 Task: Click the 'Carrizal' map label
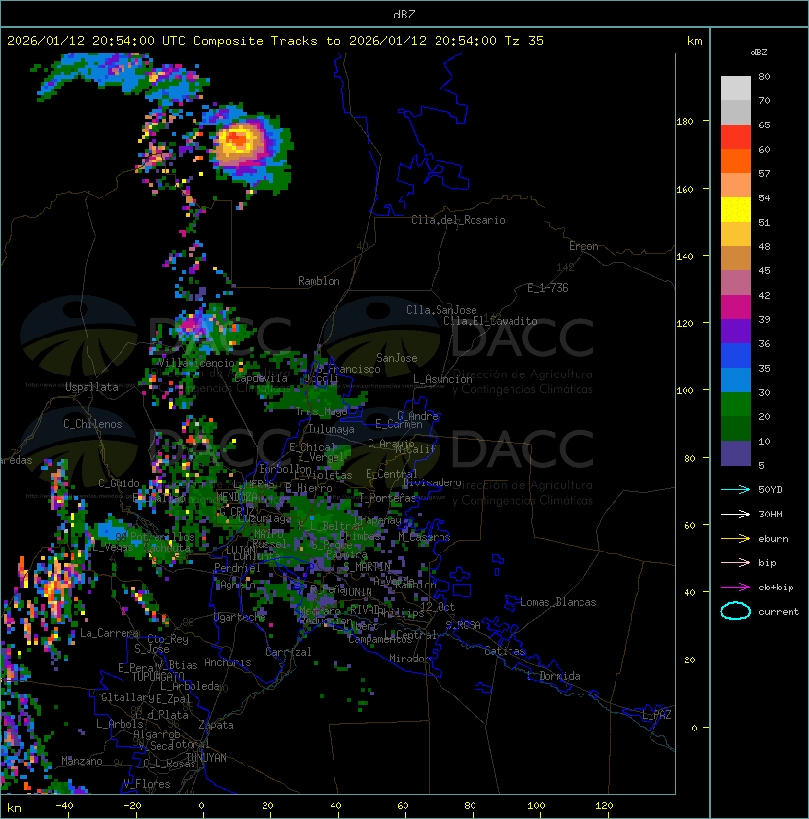289,652
